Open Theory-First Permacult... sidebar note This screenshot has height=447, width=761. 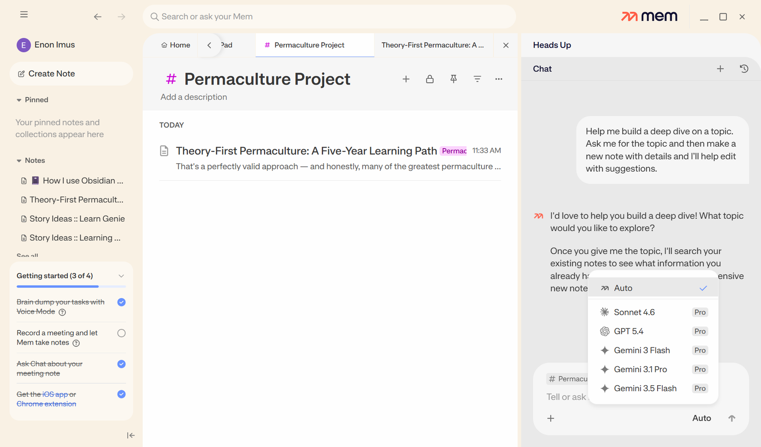click(72, 200)
